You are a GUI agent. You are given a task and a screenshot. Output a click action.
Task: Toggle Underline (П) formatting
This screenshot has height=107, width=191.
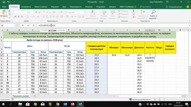[22, 17]
